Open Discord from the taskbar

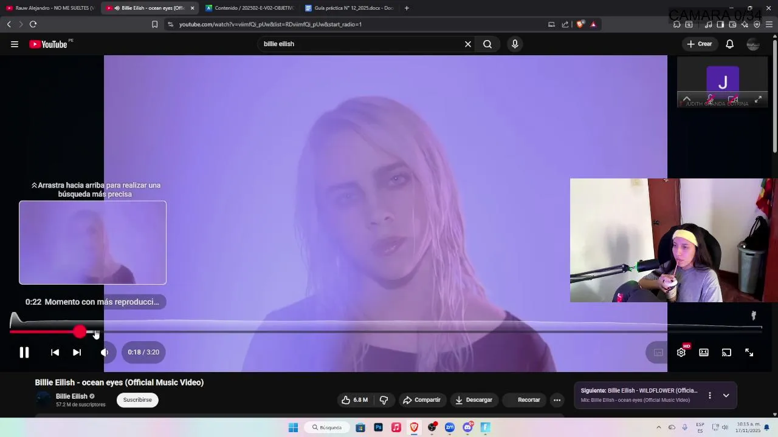(x=467, y=427)
